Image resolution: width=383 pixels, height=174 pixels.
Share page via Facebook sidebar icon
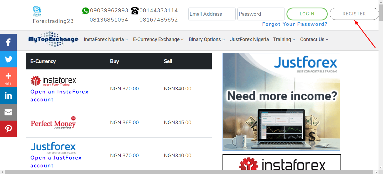coord(8,42)
